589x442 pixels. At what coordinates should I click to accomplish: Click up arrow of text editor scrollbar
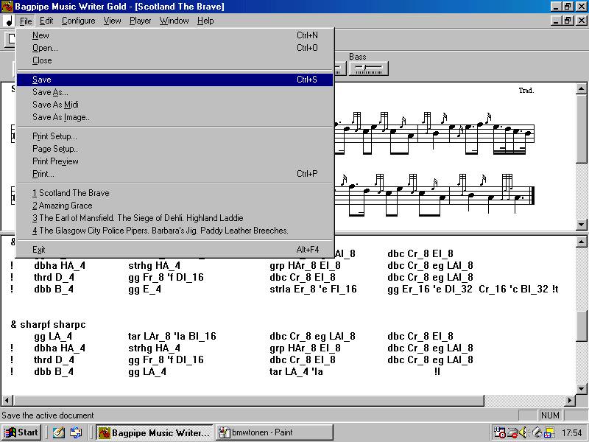pos(581,242)
